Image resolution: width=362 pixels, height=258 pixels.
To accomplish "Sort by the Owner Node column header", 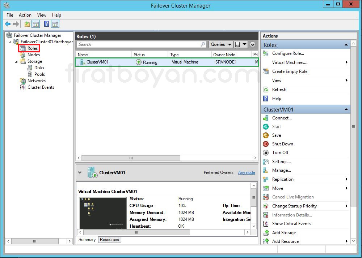I will [231, 55].
